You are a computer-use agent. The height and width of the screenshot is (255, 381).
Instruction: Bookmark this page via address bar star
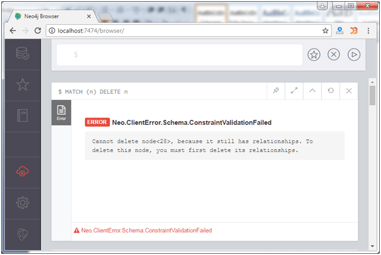[325, 30]
